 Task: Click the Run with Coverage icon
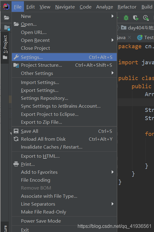[136, 18]
